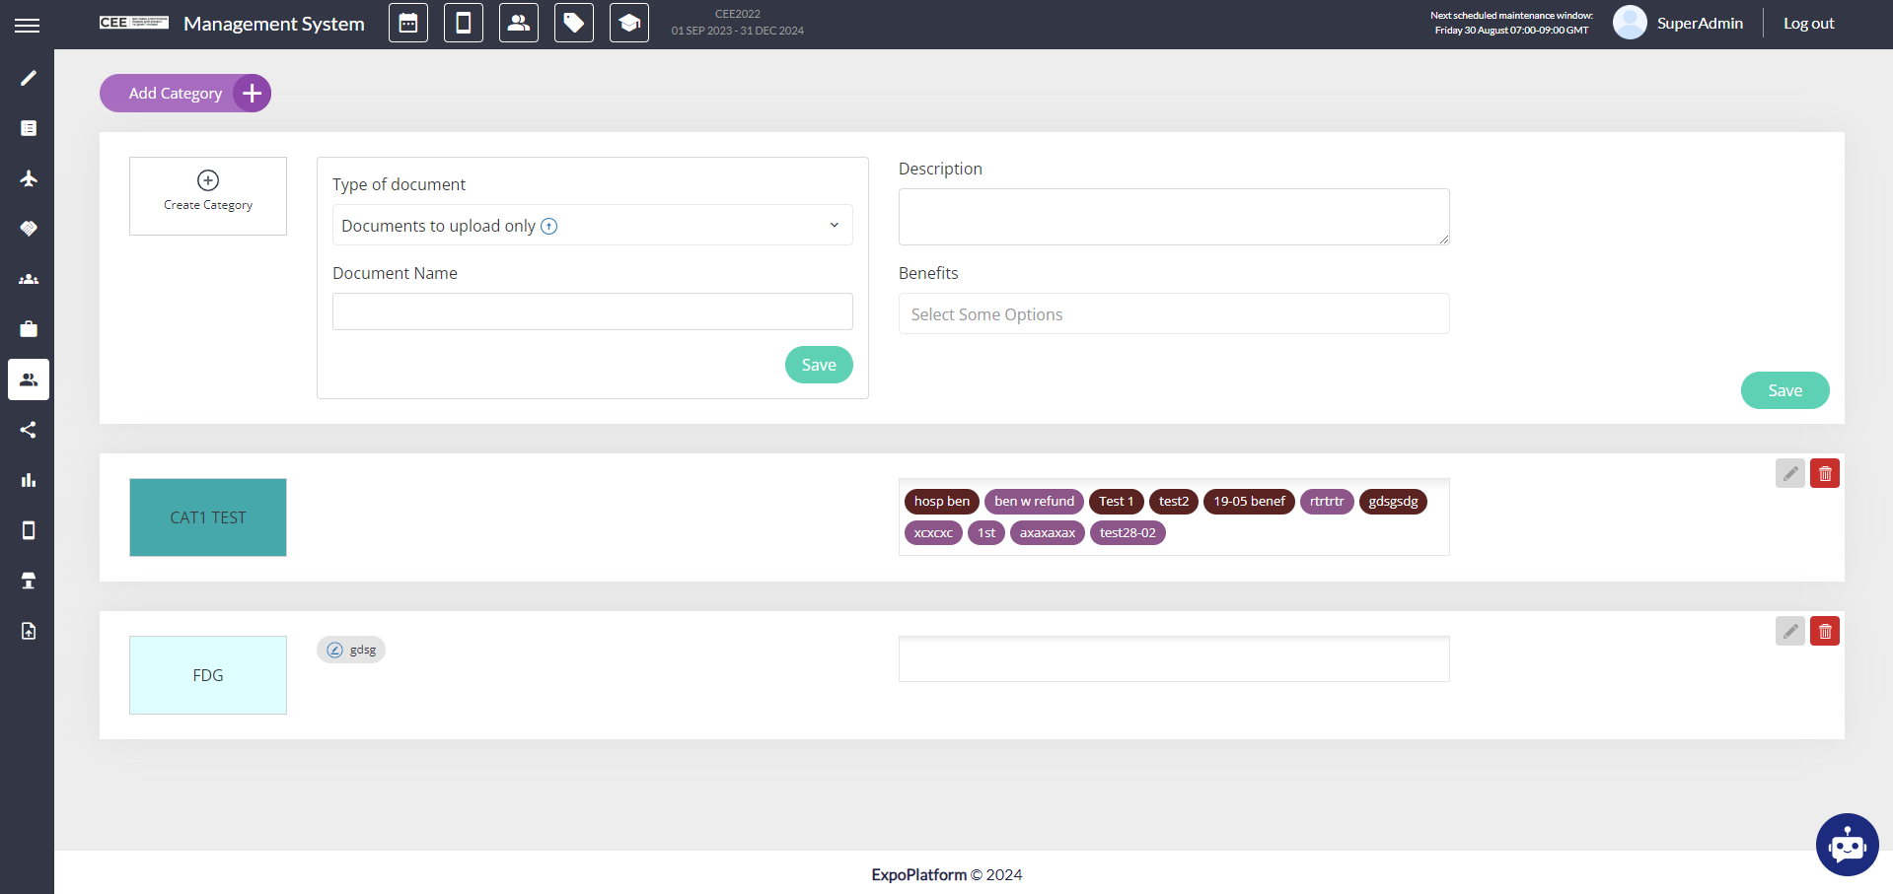Click the share icon in sidebar
The height and width of the screenshot is (894, 1893).
point(29,430)
